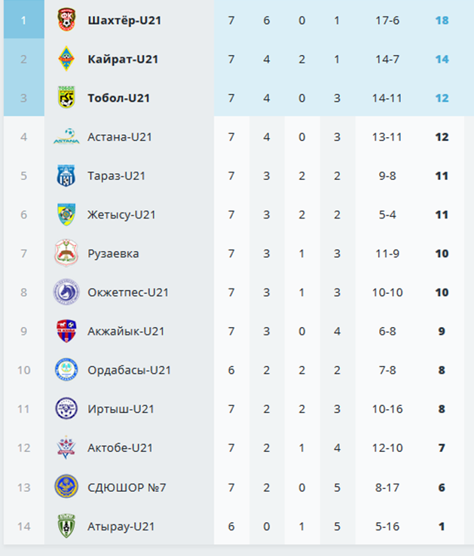This screenshot has width=474, height=556.
Task: Click the Астана-U21 team name
Action: [x=120, y=137]
